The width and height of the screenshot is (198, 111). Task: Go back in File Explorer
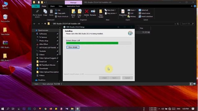34,24
